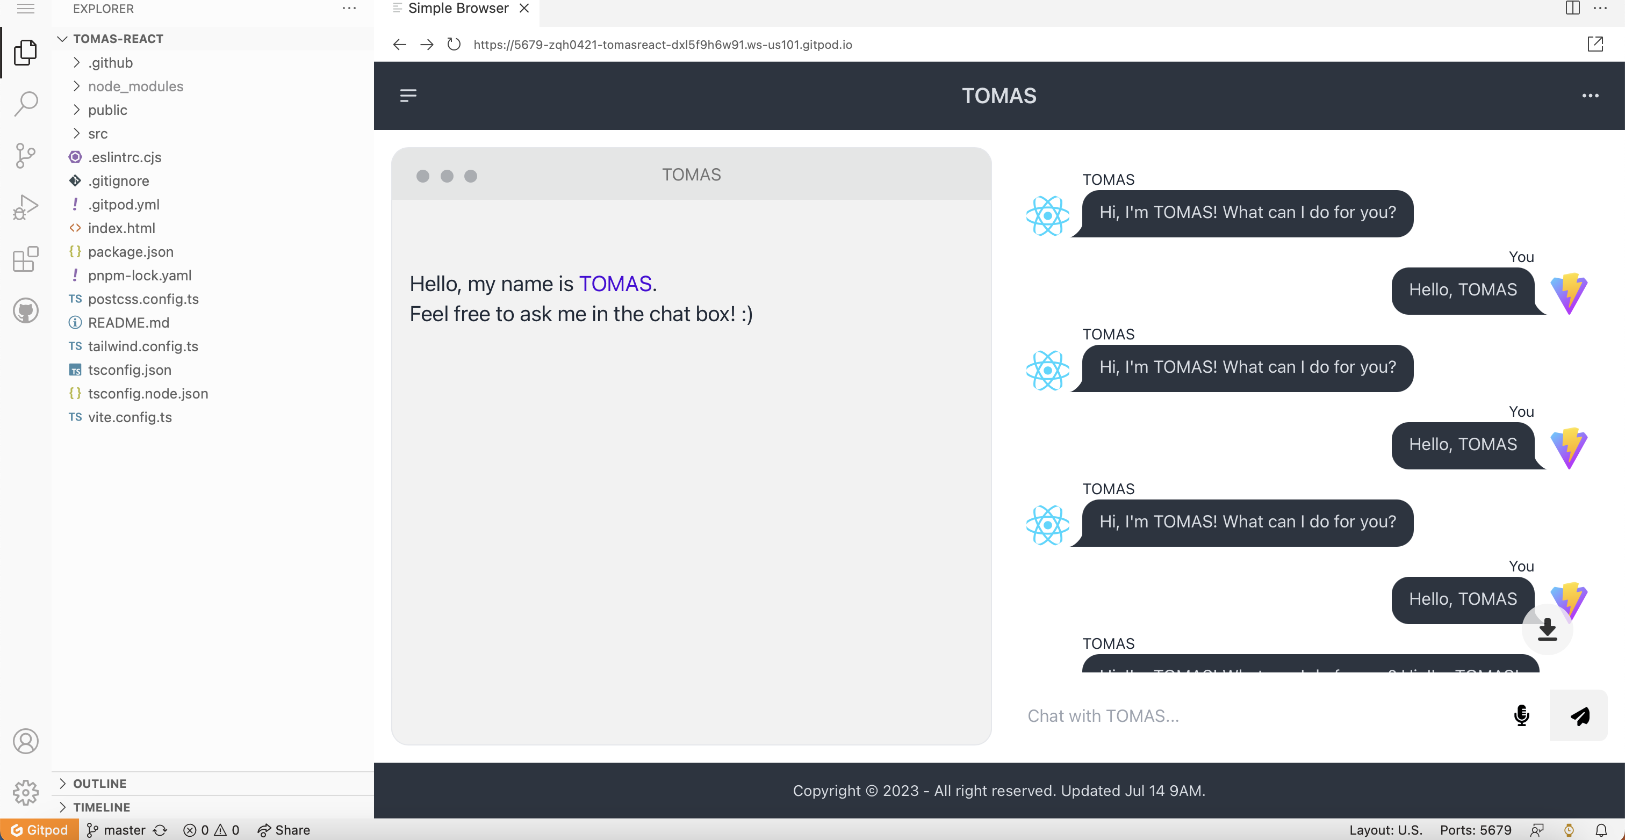Open the TOMAS header three-dot menu
The height and width of the screenshot is (840, 1625).
[x=1590, y=96]
